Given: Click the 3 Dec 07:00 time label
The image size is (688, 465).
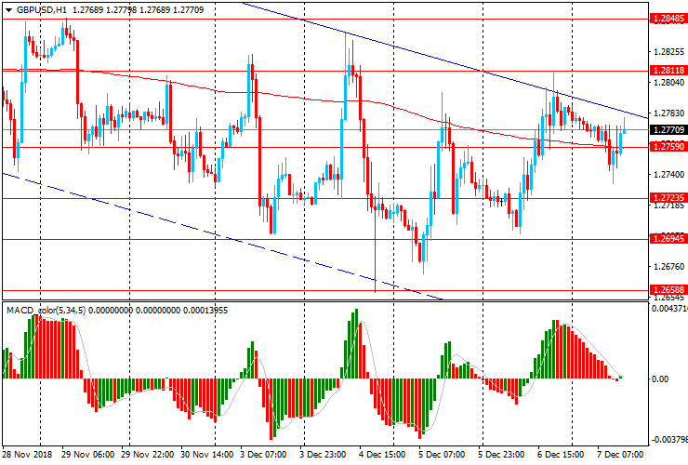Looking at the screenshot, I should tap(263, 454).
